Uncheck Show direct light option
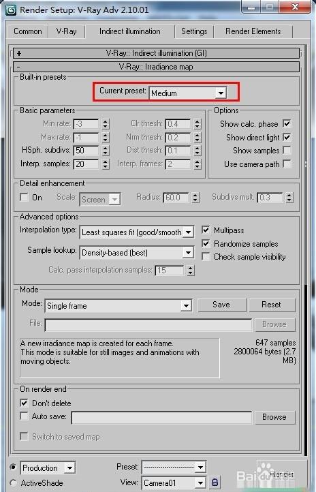Image resolution: width=316 pixels, height=492 pixels. pyautogui.click(x=287, y=137)
